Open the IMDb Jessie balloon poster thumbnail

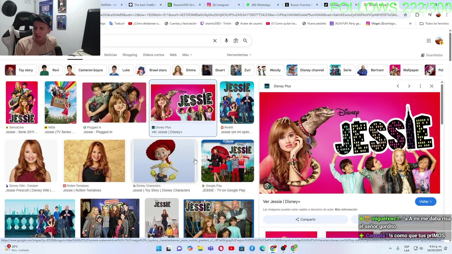pos(60,103)
